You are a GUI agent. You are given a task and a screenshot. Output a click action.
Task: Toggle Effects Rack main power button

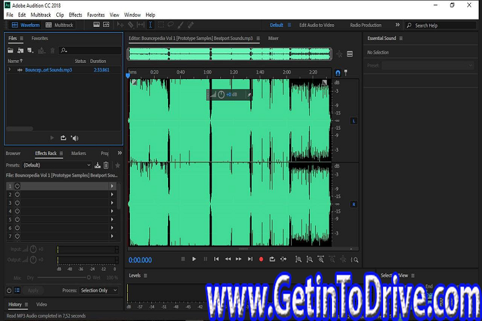coord(9,290)
